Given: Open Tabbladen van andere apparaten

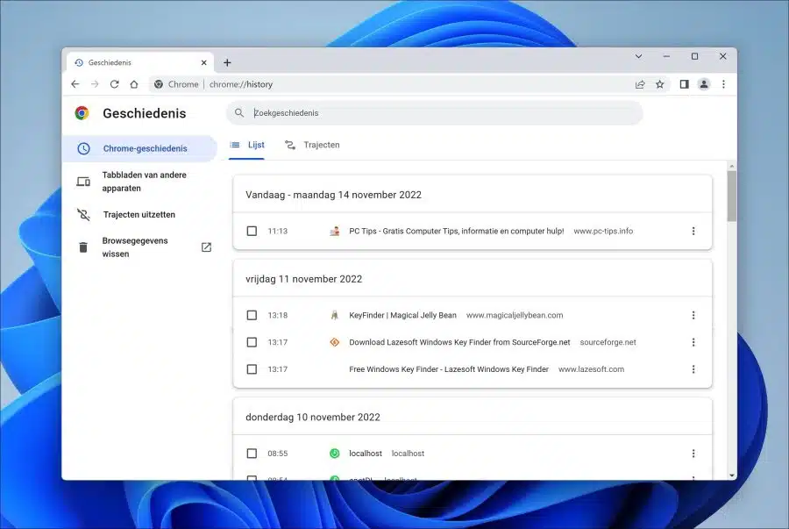Looking at the screenshot, I should pos(139,182).
